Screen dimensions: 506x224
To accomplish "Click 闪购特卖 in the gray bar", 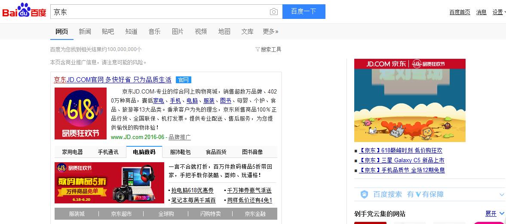I will point(210,214).
